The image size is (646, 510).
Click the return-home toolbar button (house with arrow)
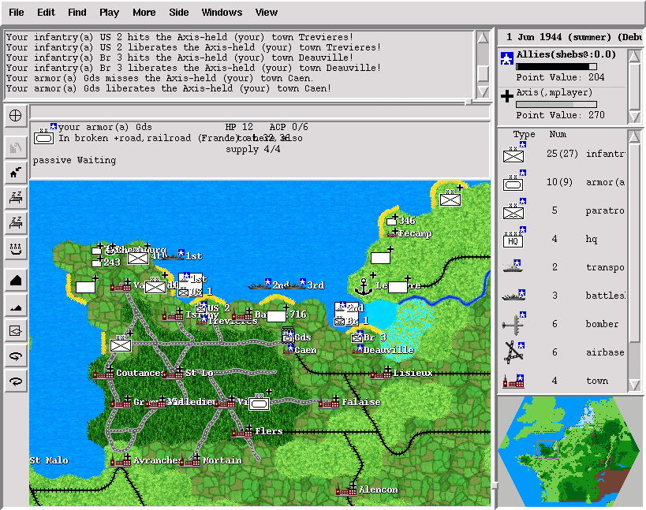[x=16, y=173]
